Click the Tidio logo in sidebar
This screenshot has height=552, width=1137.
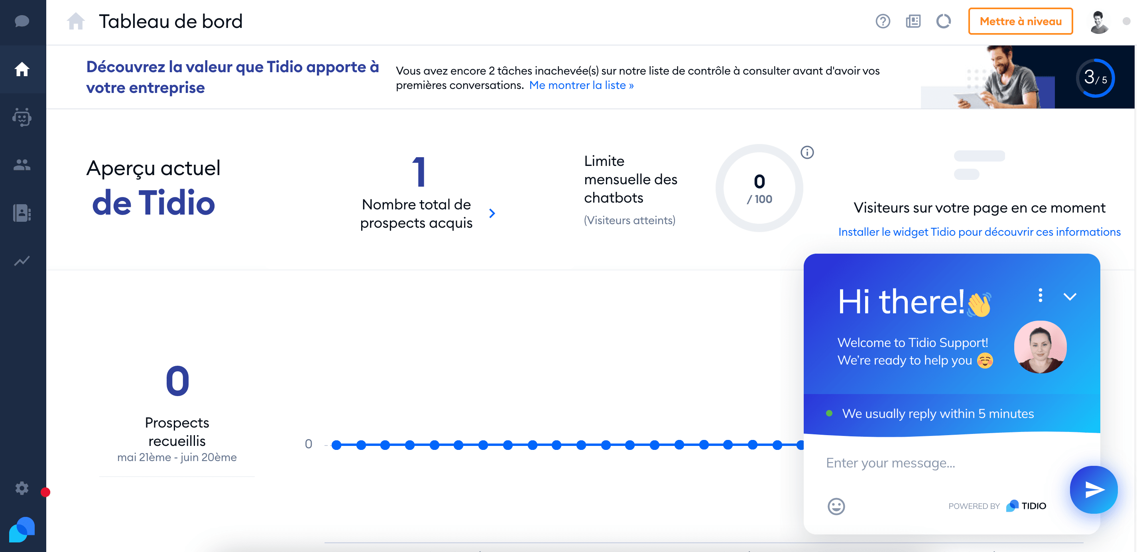pyautogui.click(x=22, y=529)
